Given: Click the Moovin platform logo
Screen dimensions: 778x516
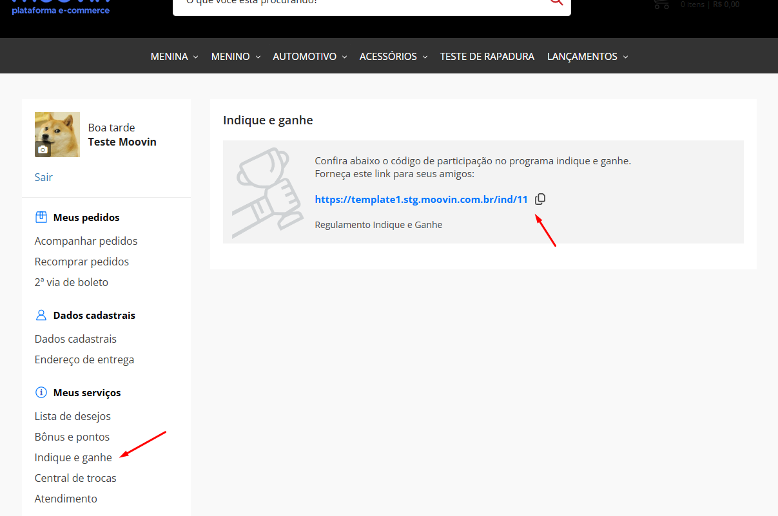Looking at the screenshot, I should (x=61, y=5).
